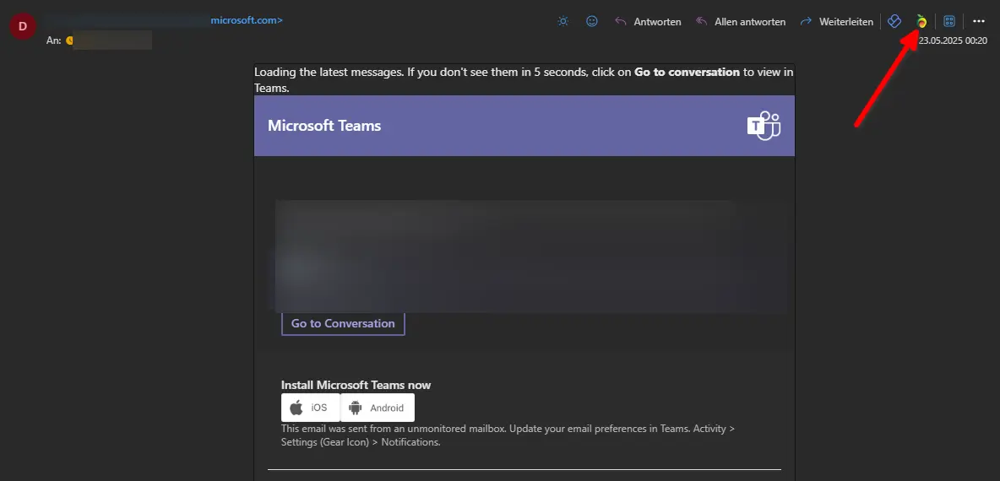This screenshot has height=481, width=1000.
Task: Click the Microsoft Teams logo in banner
Action: pos(764,126)
